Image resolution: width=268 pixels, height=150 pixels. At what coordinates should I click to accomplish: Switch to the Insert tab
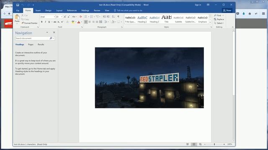click(x=38, y=10)
